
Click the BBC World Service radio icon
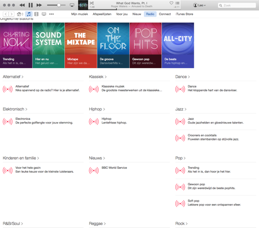click(94, 170)
